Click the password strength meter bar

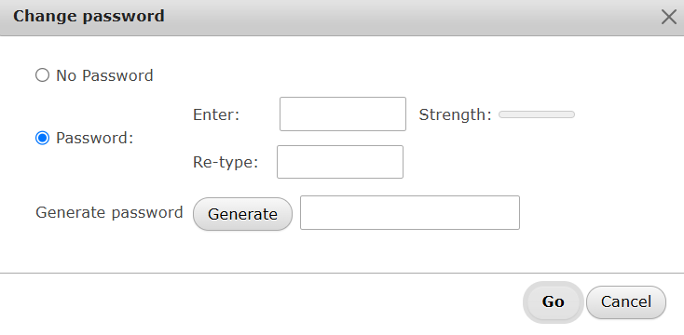537,114
